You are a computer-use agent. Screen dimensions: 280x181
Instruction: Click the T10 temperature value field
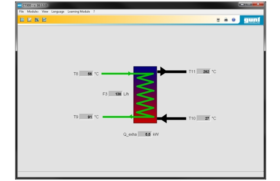coord(203,118)
